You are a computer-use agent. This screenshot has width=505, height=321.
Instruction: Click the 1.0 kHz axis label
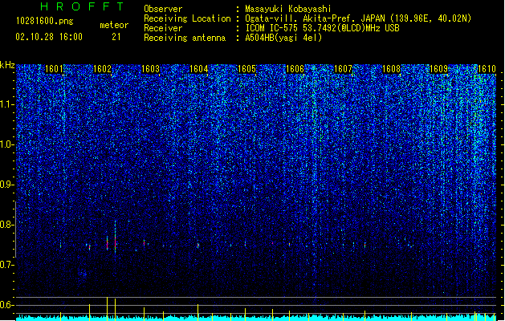[x=7, y=144]
